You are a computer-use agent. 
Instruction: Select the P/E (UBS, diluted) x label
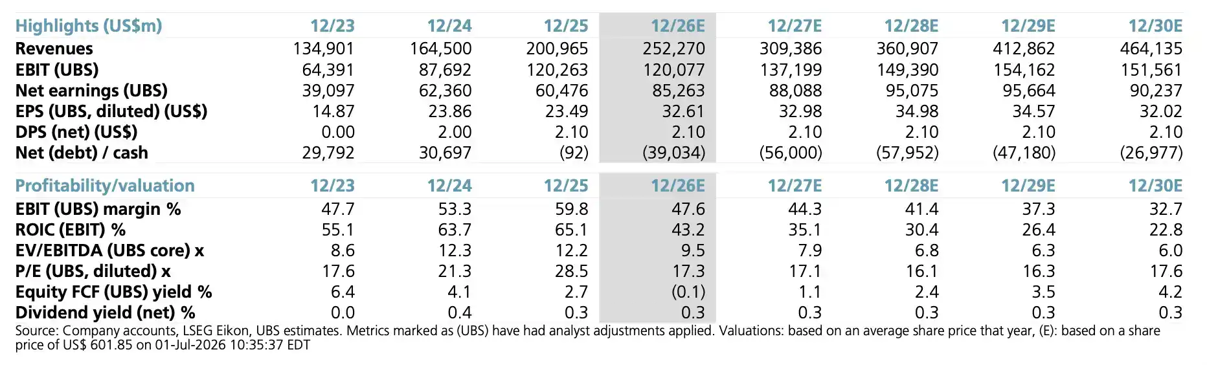tap(93, 271)
